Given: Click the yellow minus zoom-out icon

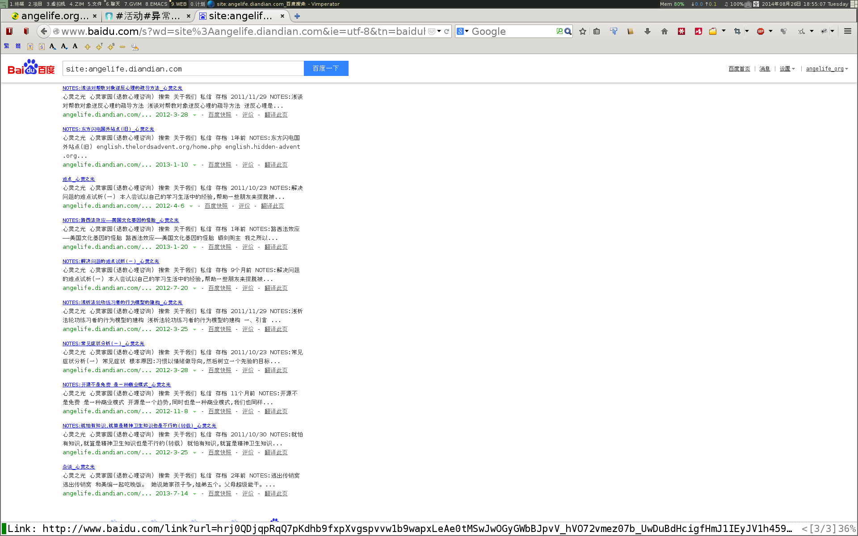Looking at the screenshot, I should point(122,46).
